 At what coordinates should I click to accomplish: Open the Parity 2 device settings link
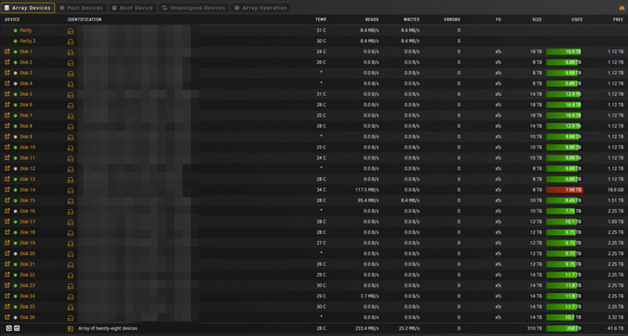(28, 41)
